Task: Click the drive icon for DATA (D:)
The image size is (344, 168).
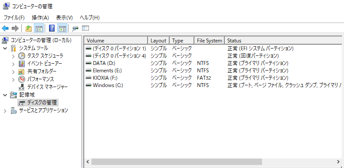Action: pos(88,63)
